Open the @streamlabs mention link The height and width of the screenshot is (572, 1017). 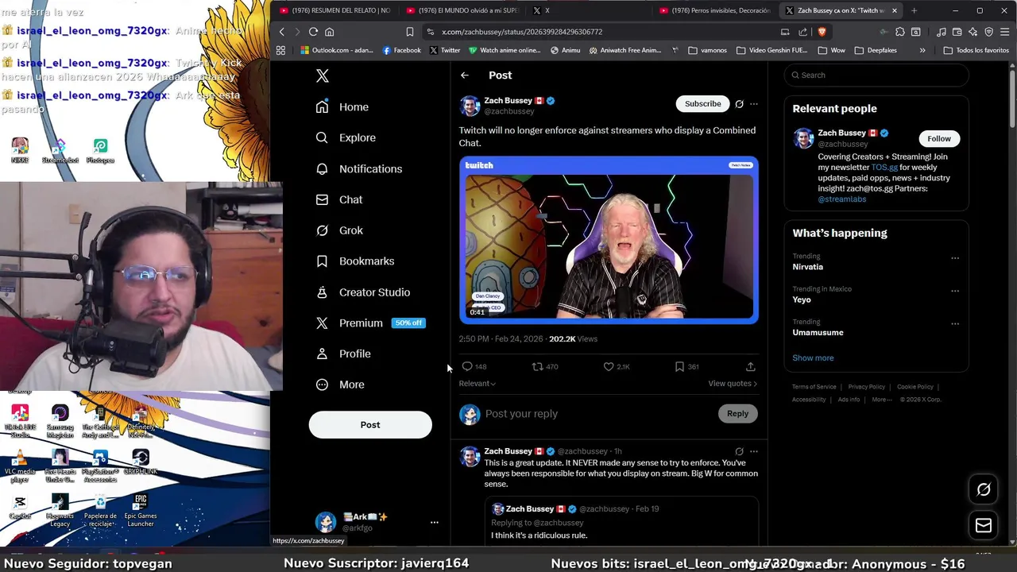tap(841, 199)
